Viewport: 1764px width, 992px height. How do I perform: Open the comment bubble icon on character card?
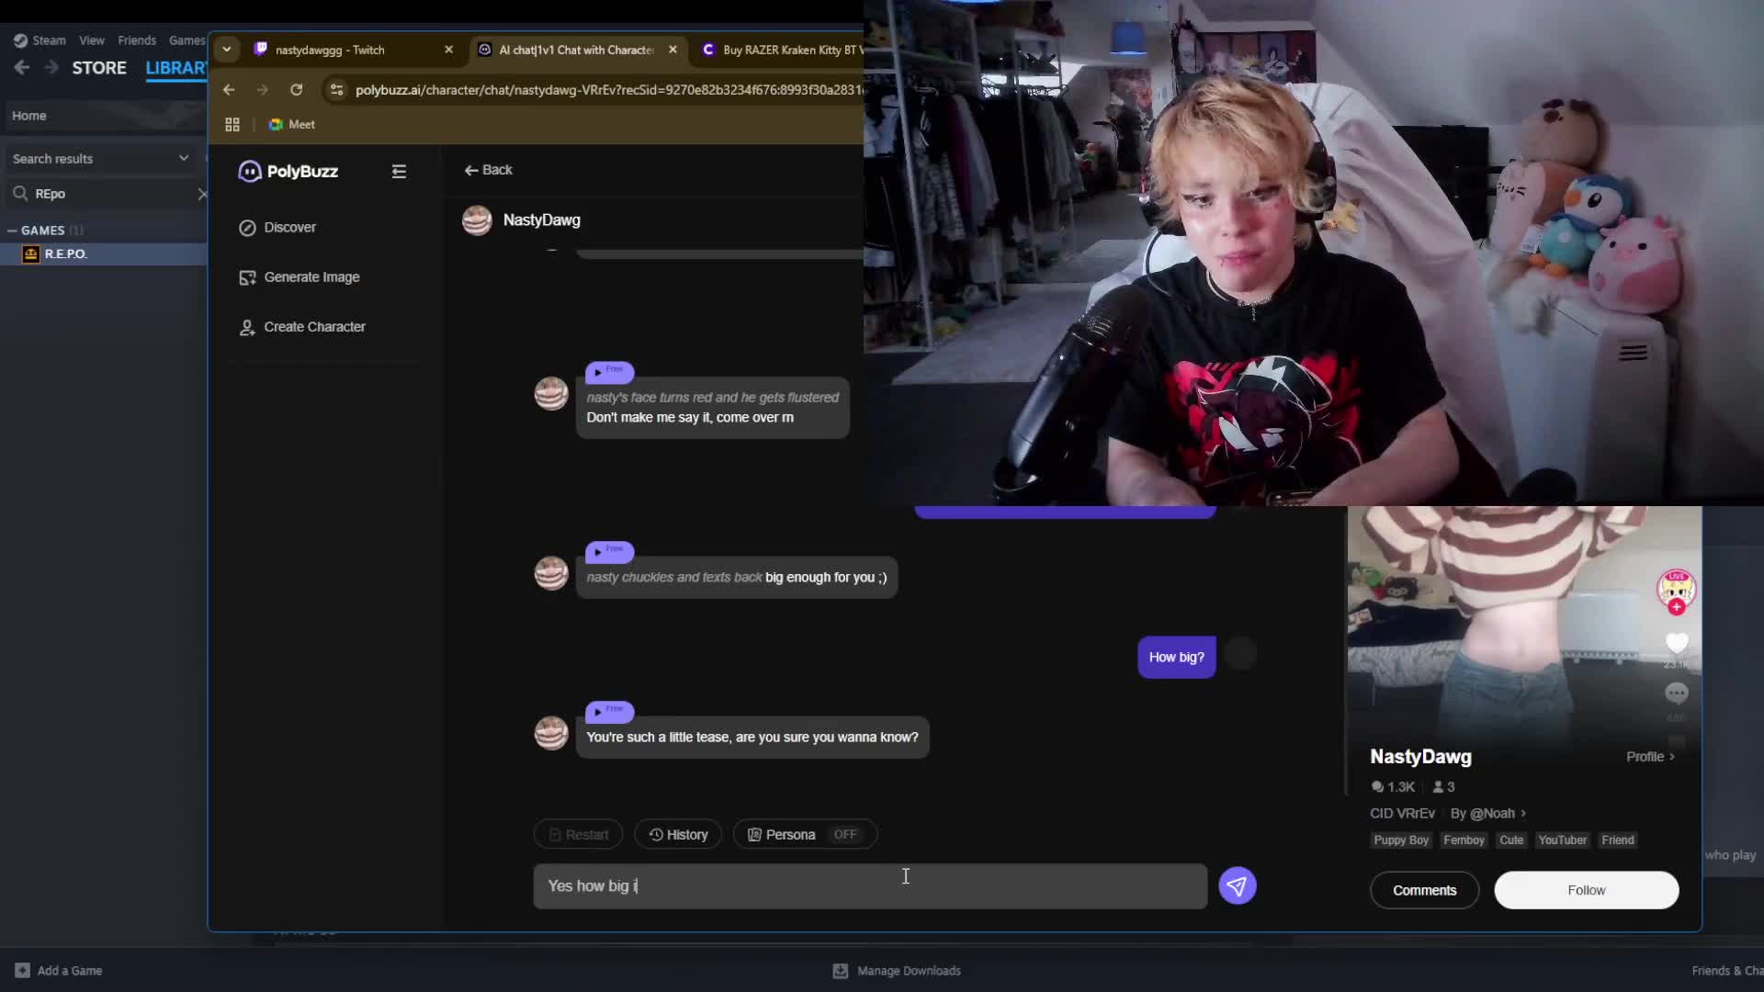tap(1677, 693)
